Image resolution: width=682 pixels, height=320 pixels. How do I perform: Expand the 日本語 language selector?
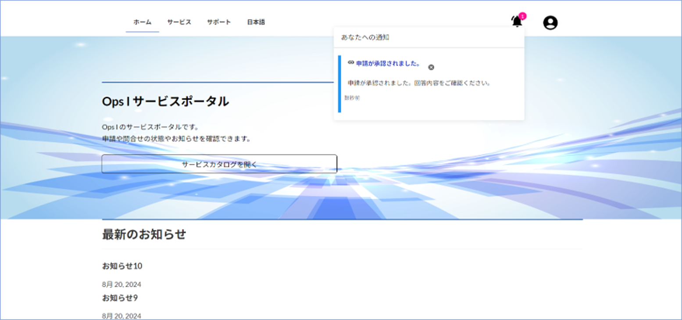pos(256,22)
